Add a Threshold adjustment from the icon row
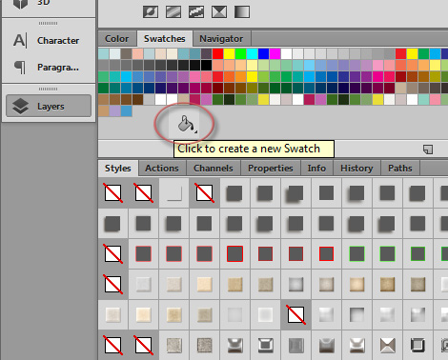This screenshot has height=360, width=448. click(x=196, y=12)
